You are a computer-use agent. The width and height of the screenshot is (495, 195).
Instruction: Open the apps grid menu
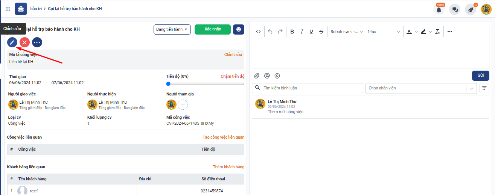click(x=8, y=9)
